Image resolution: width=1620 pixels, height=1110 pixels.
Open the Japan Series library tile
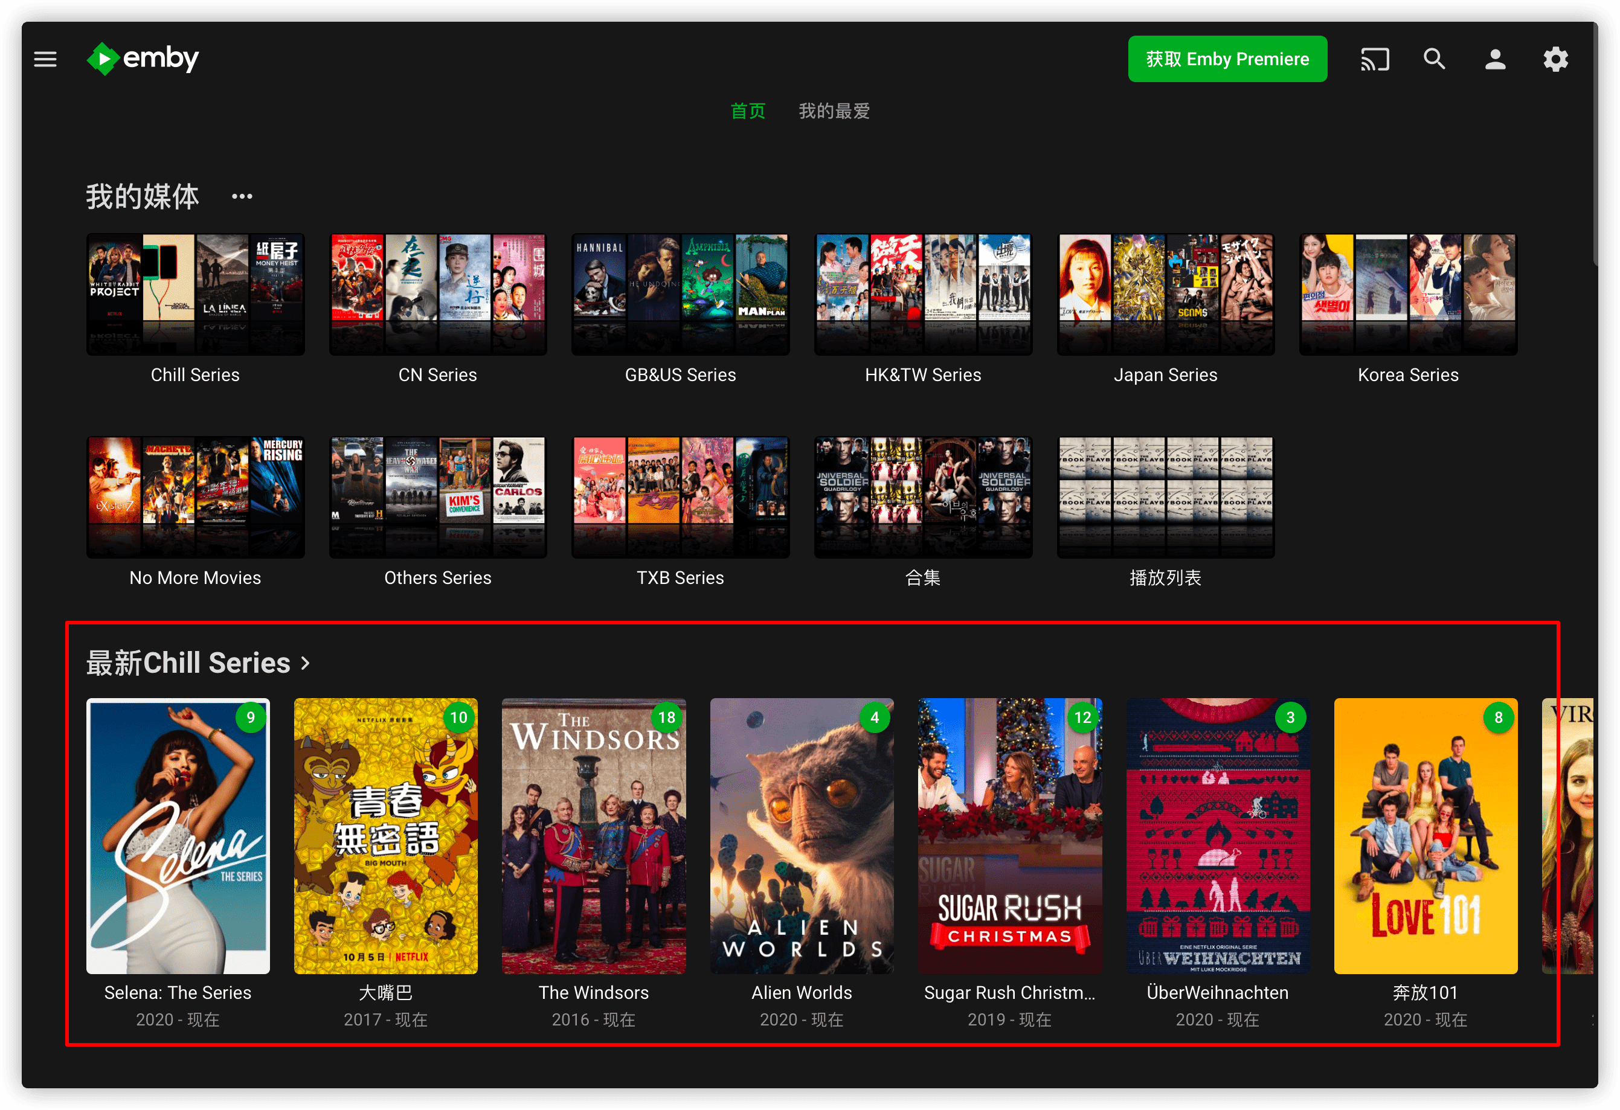(x=1165, y=294)
